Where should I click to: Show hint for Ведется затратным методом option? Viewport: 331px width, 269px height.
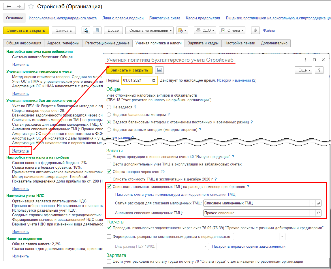click(200, 130)
